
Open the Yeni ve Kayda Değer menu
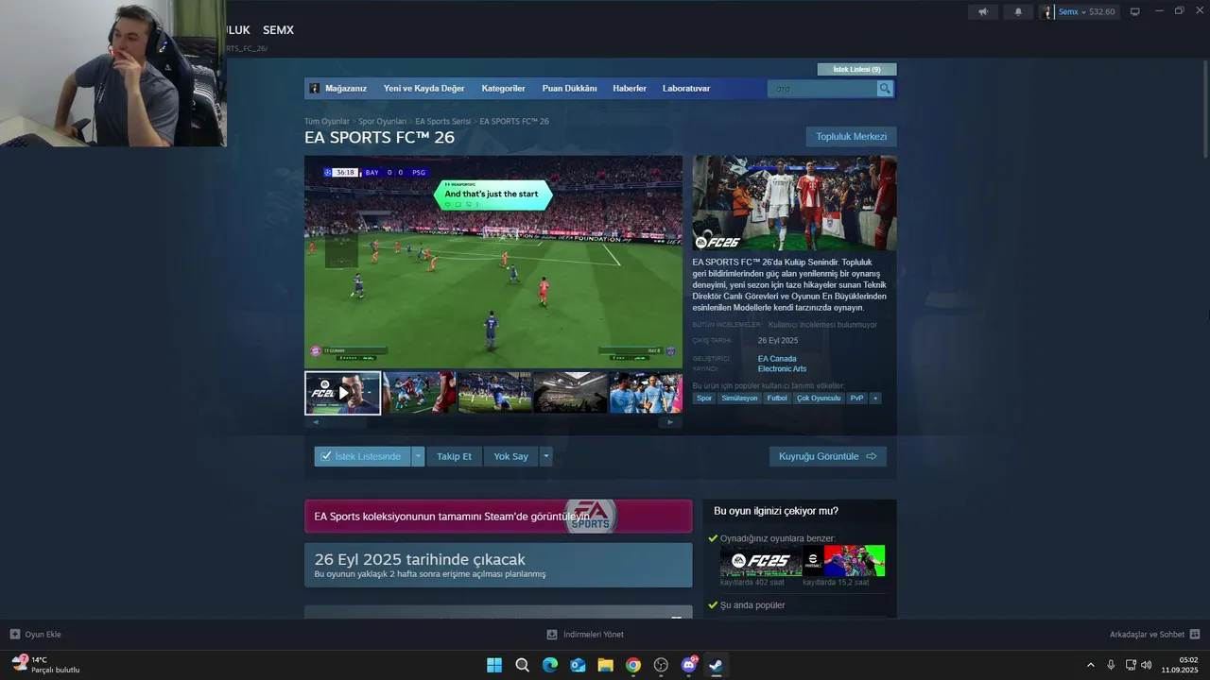tap(423, 88)
